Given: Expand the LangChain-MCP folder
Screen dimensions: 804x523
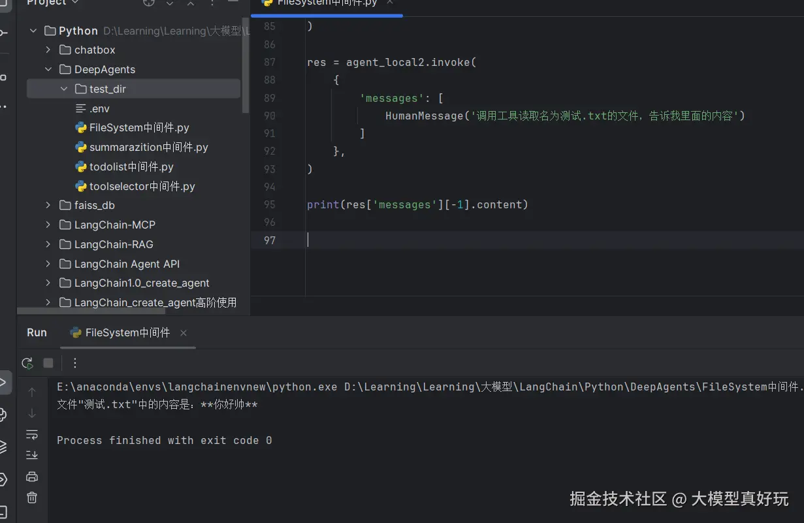Looking at the screenshot, I should coord(48,225).
